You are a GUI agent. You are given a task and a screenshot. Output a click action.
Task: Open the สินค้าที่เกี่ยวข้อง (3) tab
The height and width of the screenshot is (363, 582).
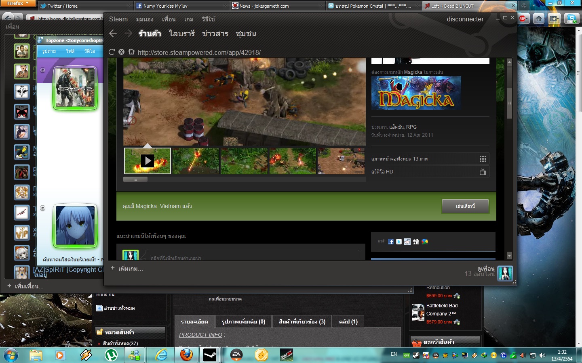point(302,321)
